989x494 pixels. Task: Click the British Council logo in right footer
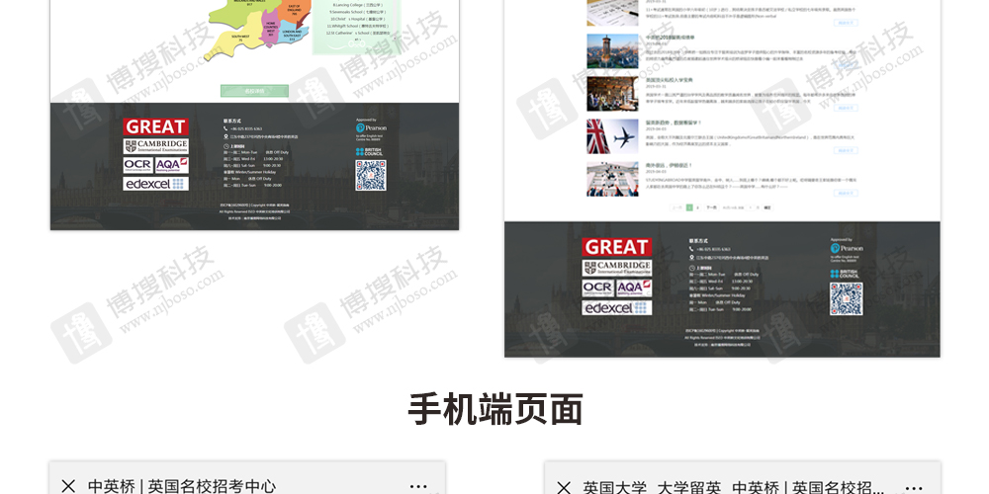click(x=846, y=272)
